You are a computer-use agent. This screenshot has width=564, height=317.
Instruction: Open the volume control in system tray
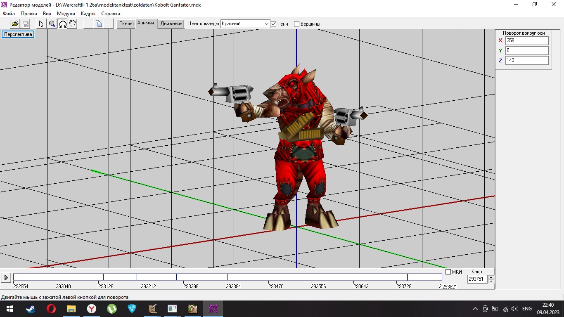point(514,309)
